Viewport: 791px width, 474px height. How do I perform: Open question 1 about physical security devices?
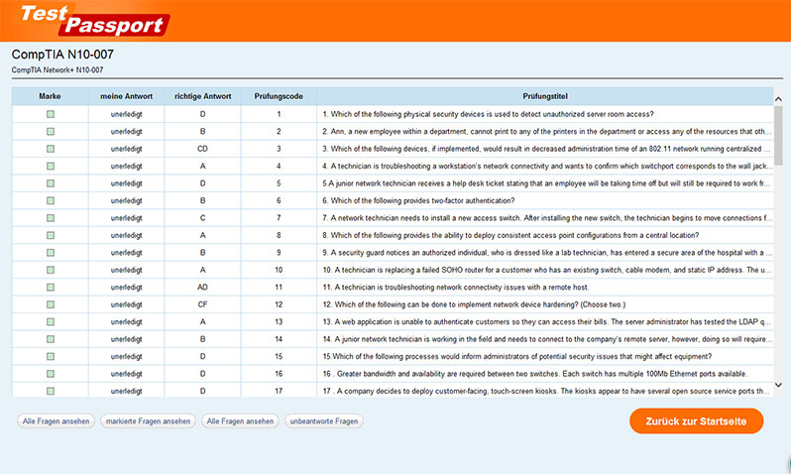point(488,114)
